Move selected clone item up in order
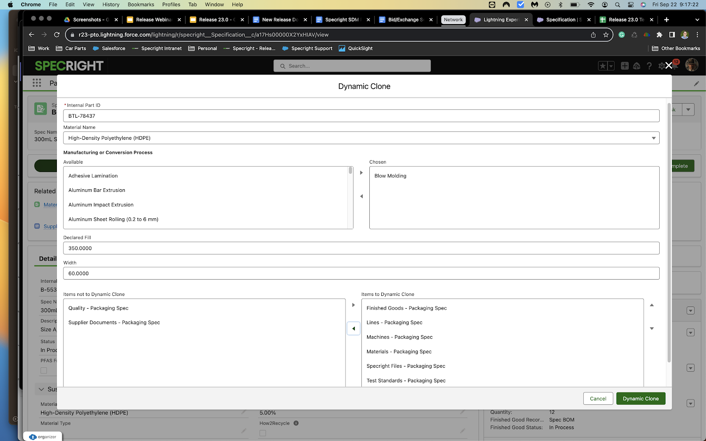 pos(652,305)
